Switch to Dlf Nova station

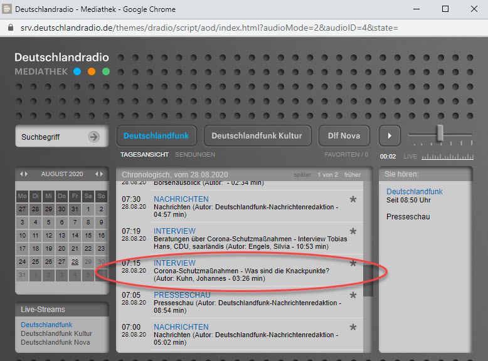[344, 135]
